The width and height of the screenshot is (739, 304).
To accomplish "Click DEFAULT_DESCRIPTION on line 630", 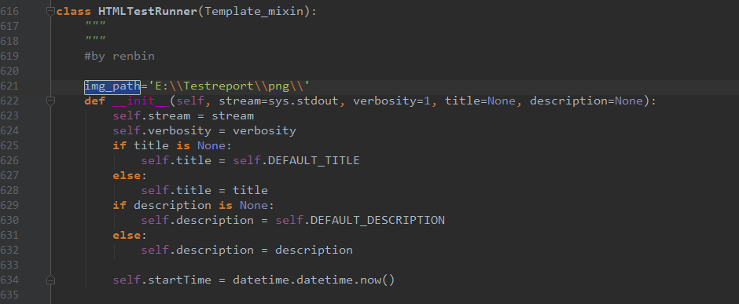I will click(377, 220).
